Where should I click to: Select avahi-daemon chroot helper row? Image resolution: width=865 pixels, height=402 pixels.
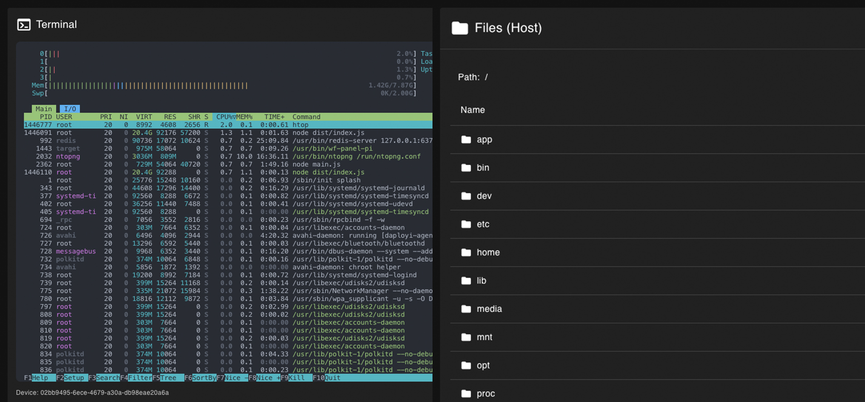click(x=228, y=267)
